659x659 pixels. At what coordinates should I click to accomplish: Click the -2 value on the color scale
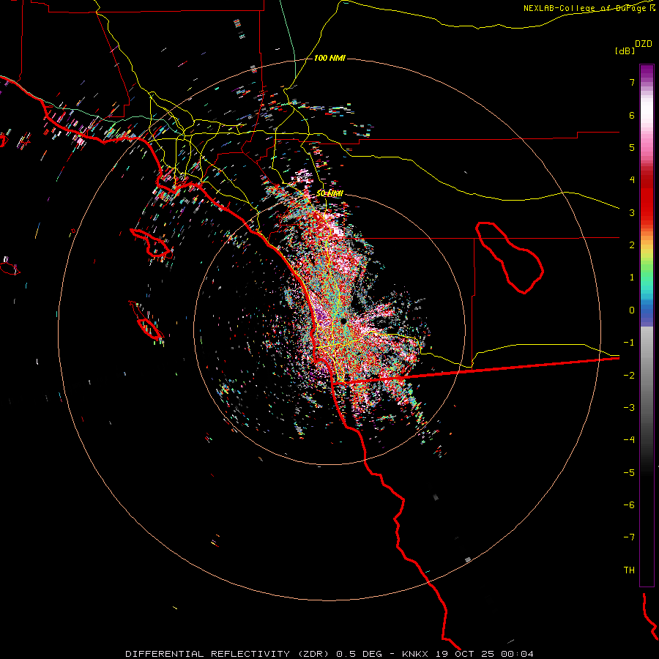pyautogui.click(x=629, y=375)
